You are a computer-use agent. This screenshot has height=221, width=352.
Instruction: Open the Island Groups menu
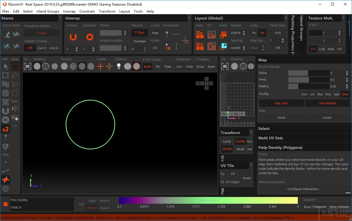tap(48, 11)
